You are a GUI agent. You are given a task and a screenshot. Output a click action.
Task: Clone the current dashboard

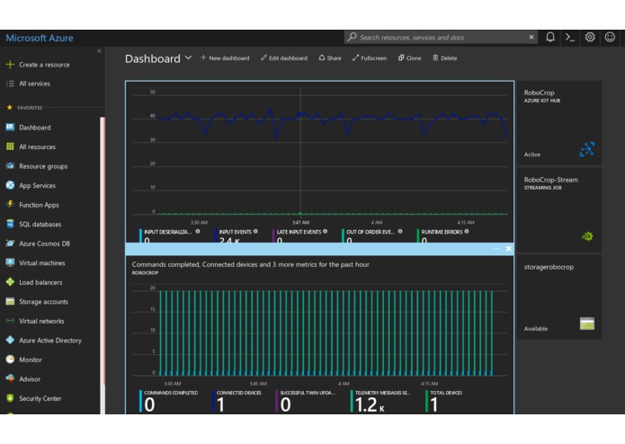click(409, 58)
